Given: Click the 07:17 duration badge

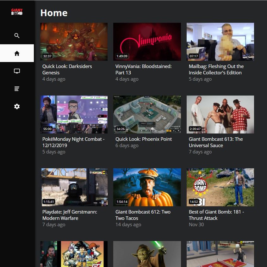Looking at the screenshot, I should pyautogui.click(x=194, y=56).
